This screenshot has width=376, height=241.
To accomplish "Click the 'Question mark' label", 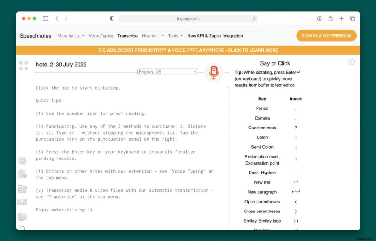I will 262,128.
